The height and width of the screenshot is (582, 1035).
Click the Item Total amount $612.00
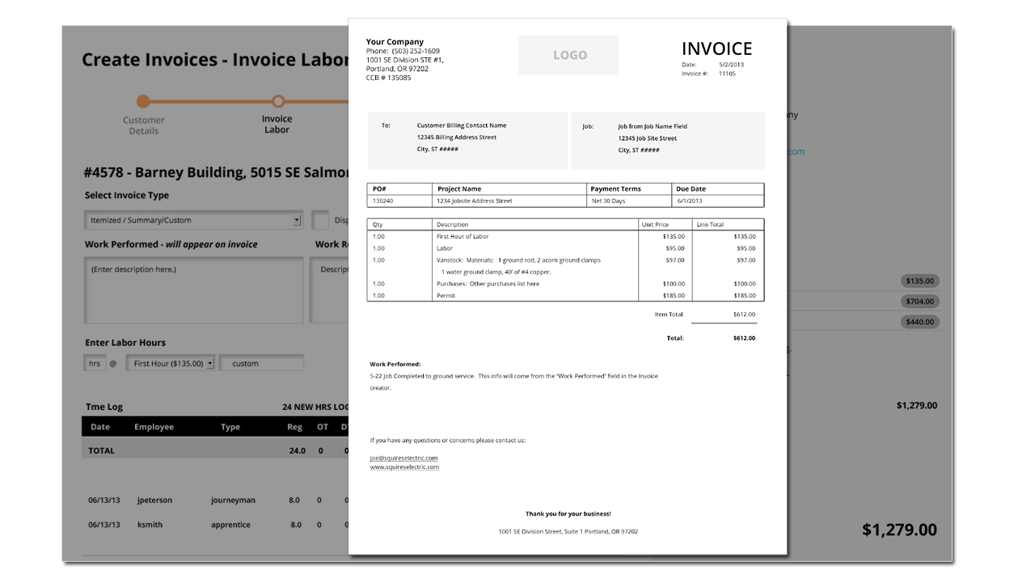point(744,314)
